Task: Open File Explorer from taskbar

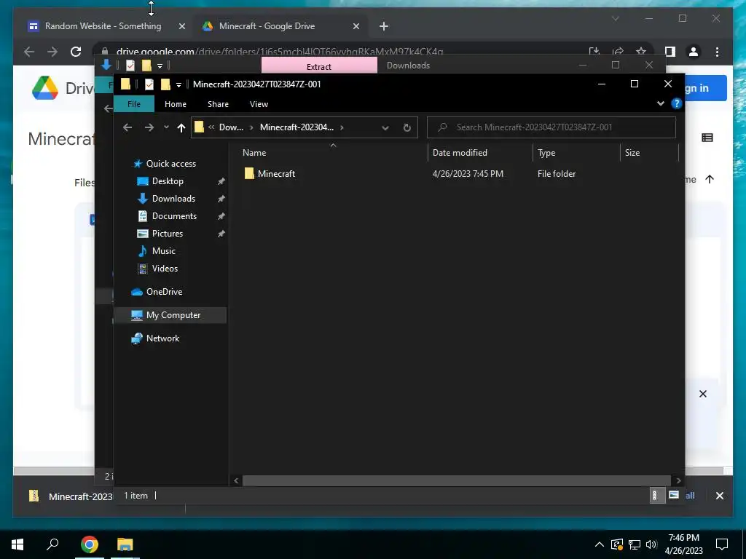Action: point(125,544)
